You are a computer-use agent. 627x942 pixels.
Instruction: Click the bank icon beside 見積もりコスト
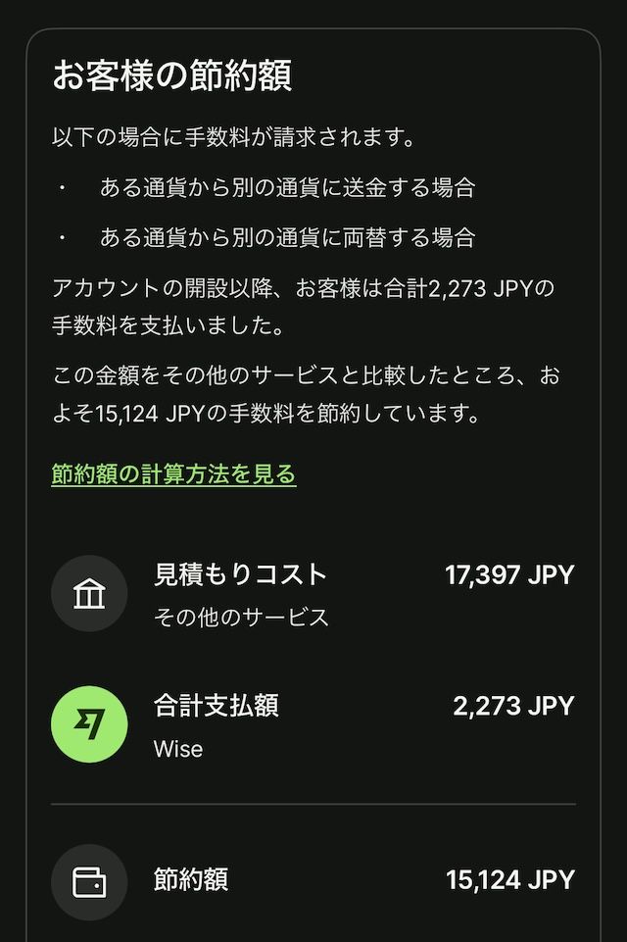pyautogui.click(x=89, y=593)
